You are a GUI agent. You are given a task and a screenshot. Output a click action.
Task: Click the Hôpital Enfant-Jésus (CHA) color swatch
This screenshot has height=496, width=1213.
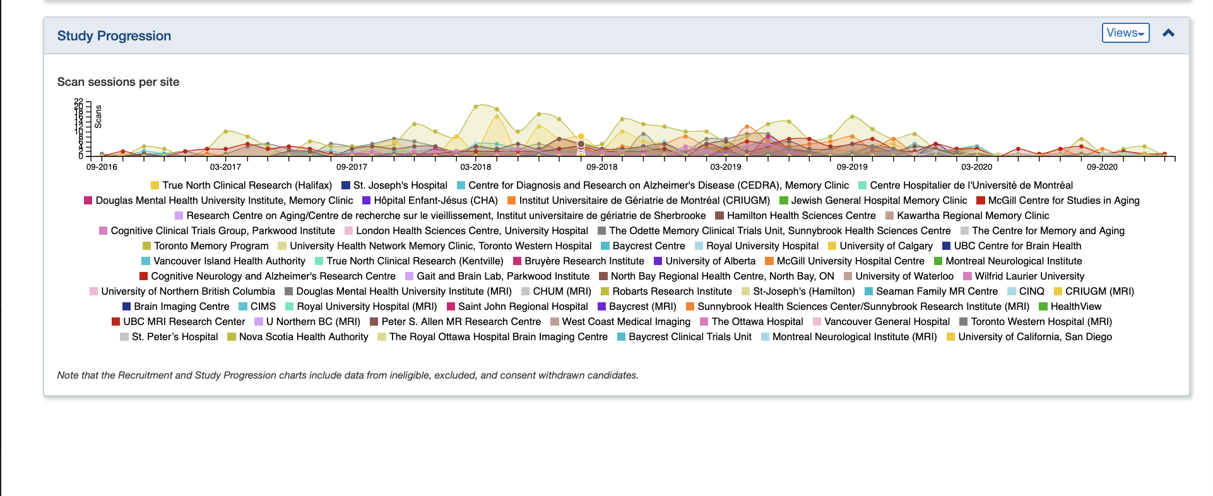point(366,201)
